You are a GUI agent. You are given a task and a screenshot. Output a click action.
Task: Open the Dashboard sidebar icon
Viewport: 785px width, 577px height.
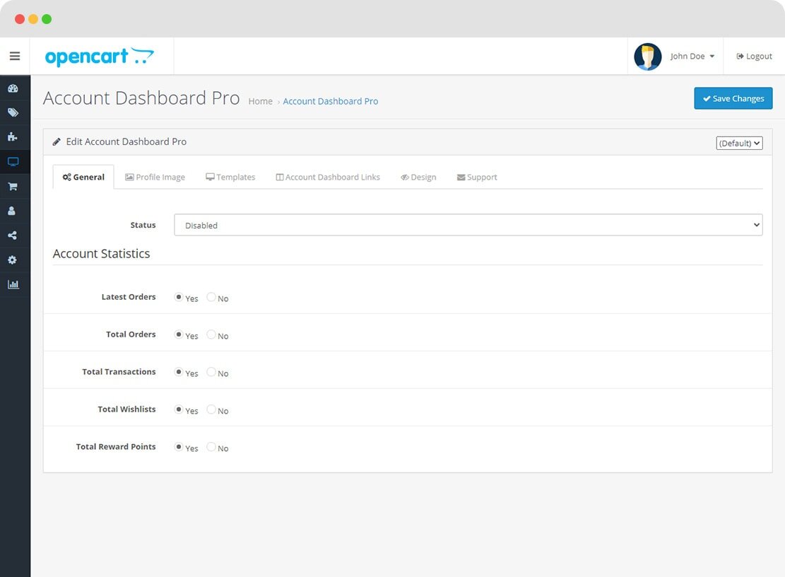13,88
